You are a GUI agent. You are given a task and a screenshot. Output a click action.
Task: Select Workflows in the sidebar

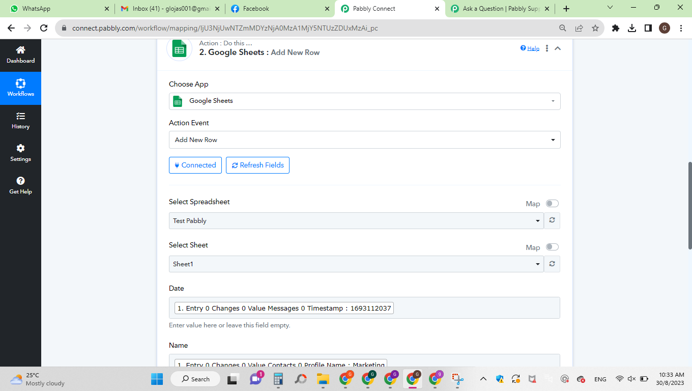(20, 88)
